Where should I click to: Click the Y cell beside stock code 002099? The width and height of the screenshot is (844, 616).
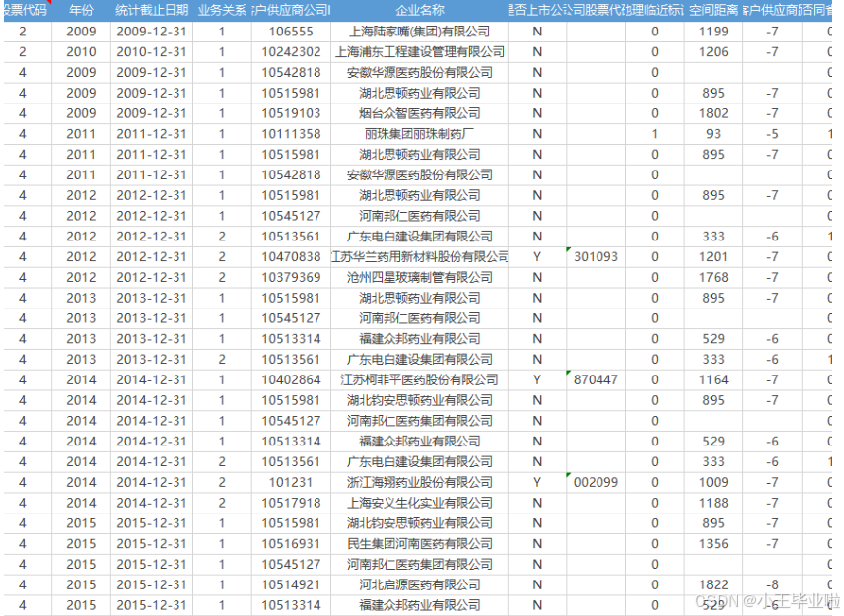537,483
